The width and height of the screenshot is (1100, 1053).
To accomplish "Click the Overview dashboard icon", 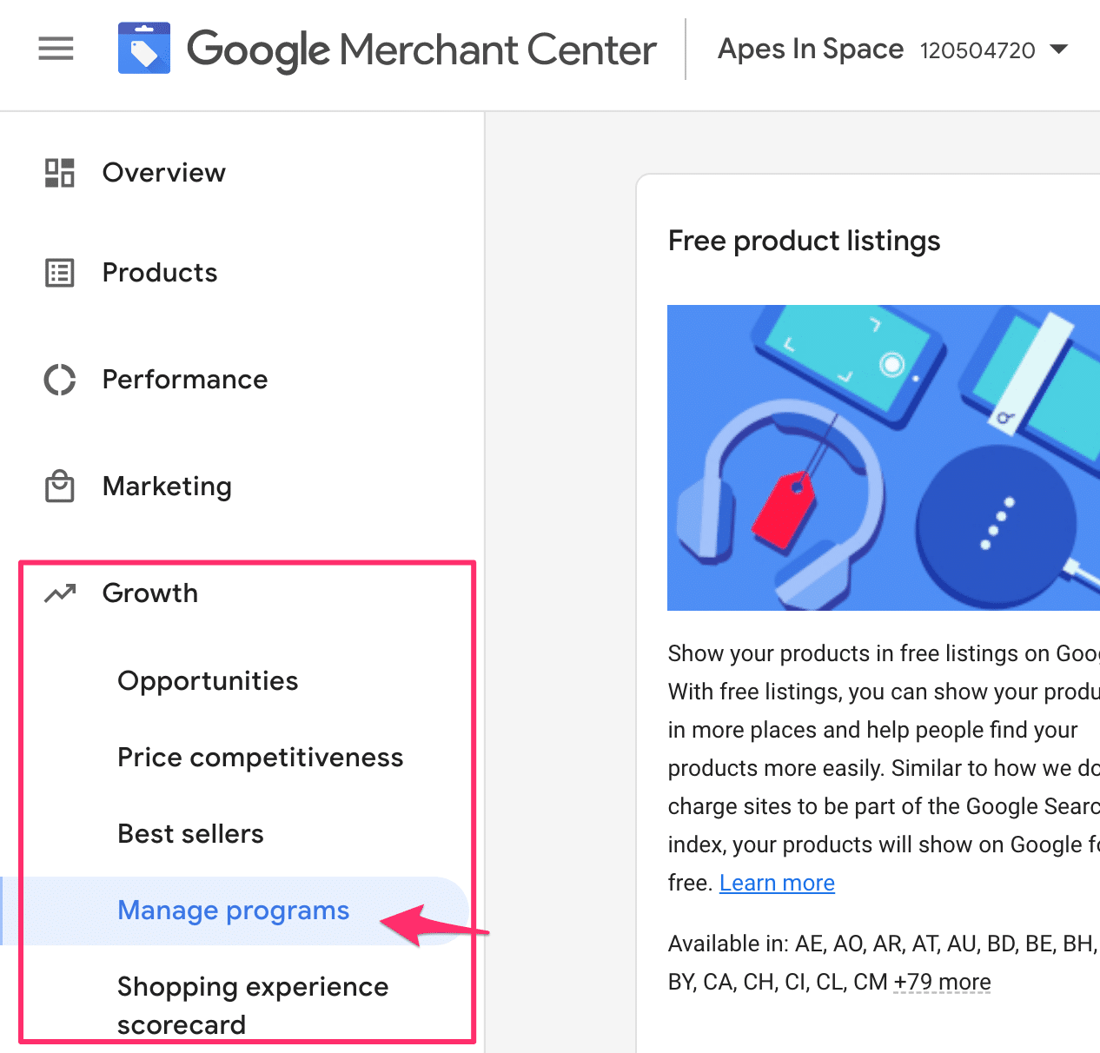I will tap(60, 173).
